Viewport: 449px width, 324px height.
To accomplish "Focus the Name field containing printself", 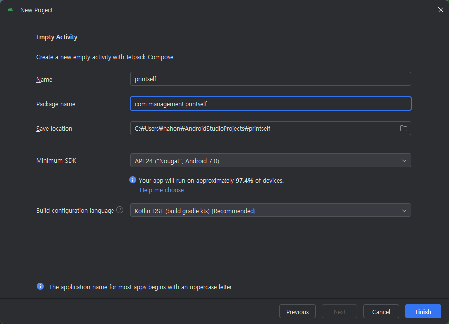I will [x=271, y=79].
